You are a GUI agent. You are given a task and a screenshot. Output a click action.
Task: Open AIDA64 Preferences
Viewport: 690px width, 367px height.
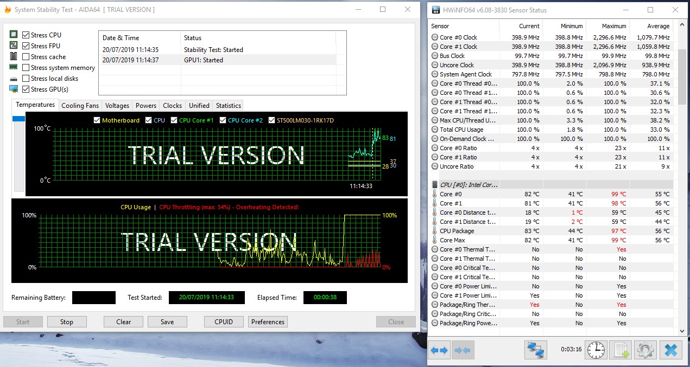pos(268,322)
